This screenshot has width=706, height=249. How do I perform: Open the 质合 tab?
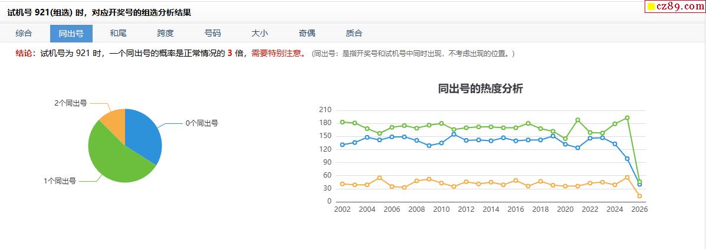coord(354,34)
